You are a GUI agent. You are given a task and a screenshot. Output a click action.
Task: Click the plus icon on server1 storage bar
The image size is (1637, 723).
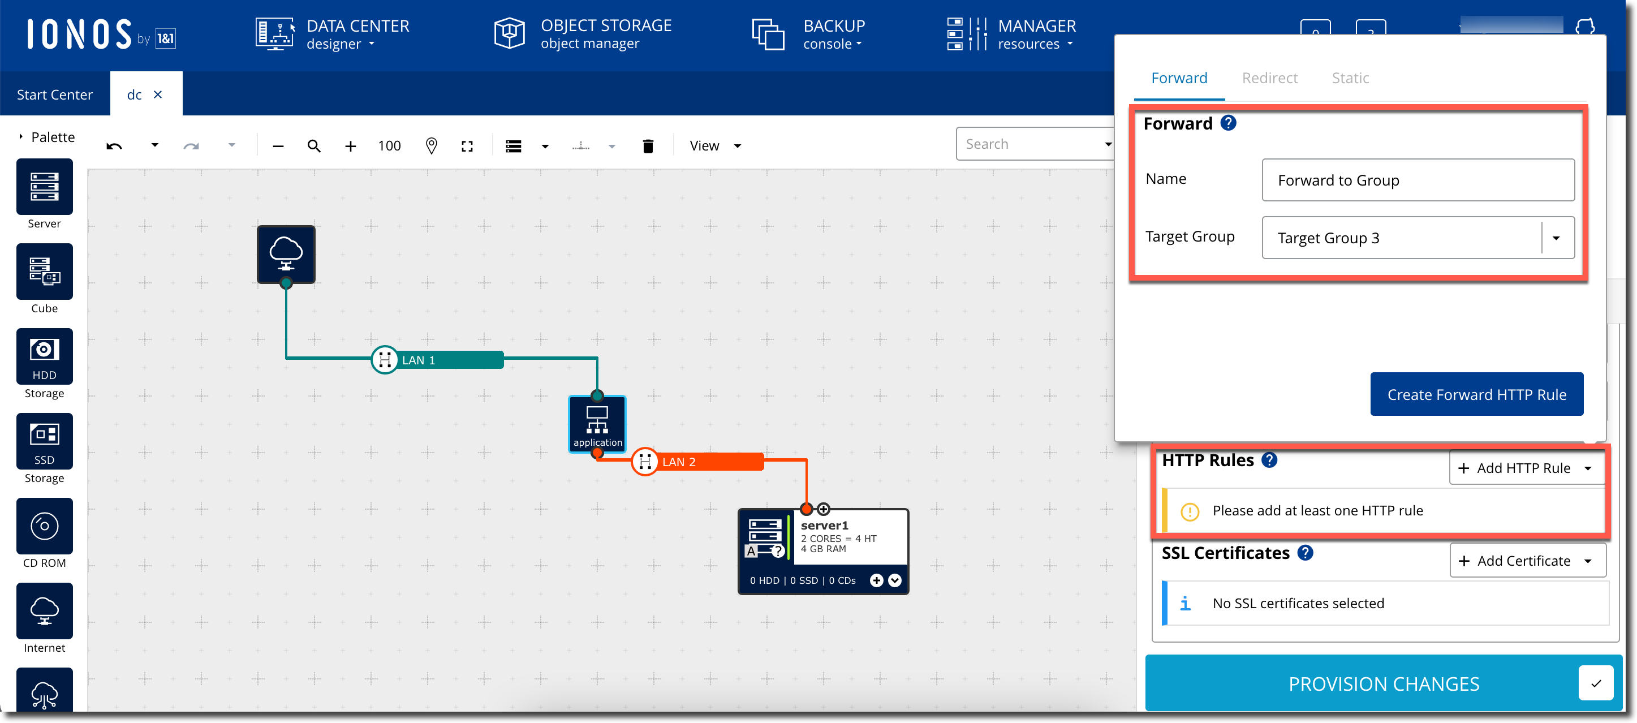tap(876, 580)
